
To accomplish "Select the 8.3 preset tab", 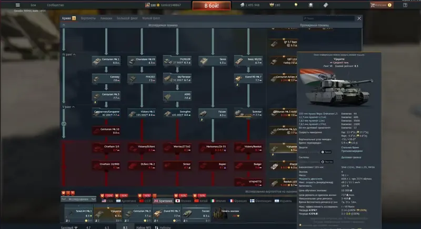I will (125, 227).
